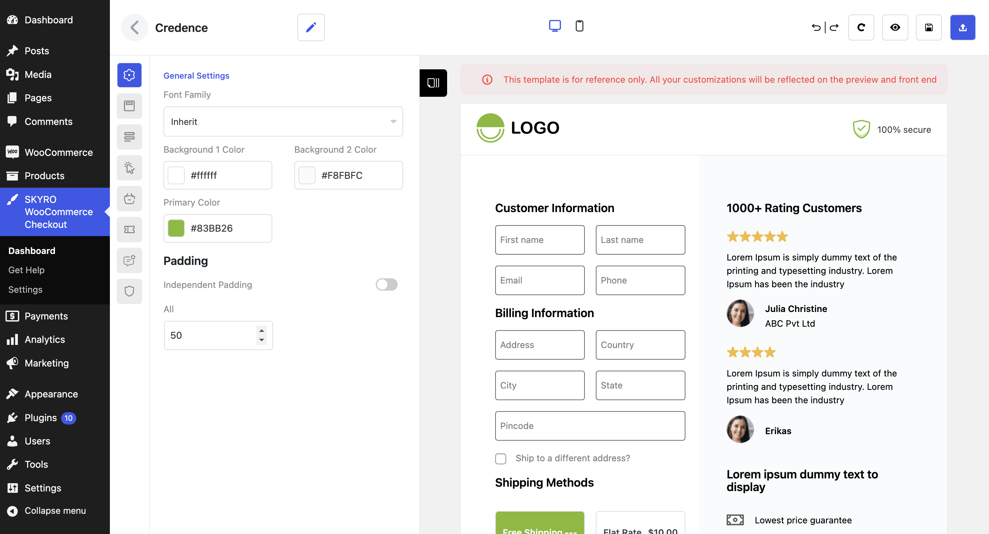Click the LOGO image in the preview
This screenshot has height=534, width=989.
(x=518, y=128)
